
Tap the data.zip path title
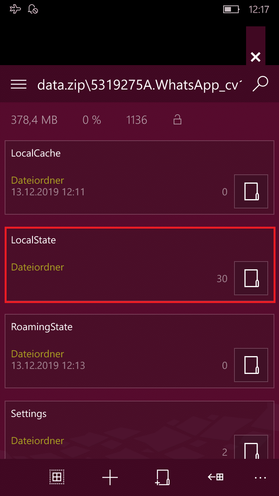click(x=139, y=84)
